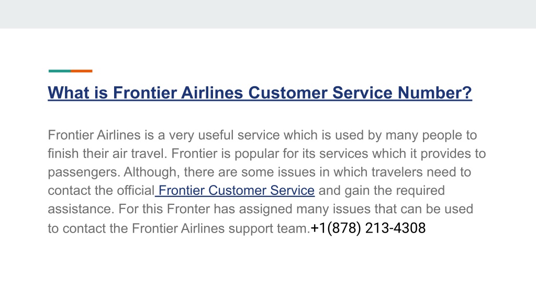Click the text "support team." before the phone number

click(x=269, y=228)
